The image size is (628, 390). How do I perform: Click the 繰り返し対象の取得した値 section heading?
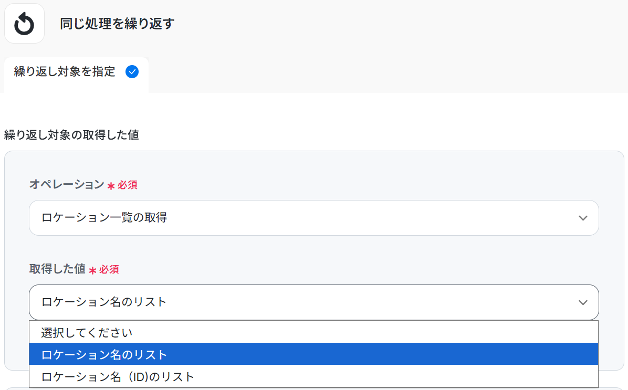click(71, 135)
